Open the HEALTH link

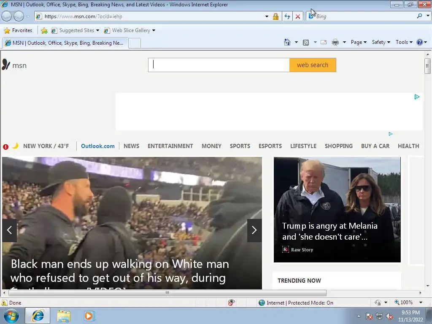408,146
